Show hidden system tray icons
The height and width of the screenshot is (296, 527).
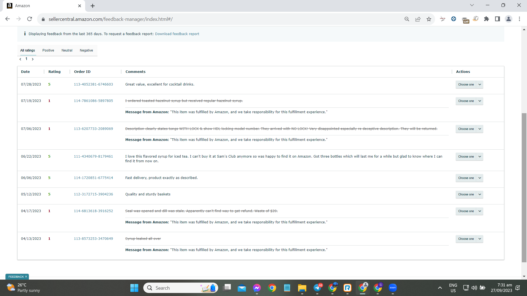(440, 288)
